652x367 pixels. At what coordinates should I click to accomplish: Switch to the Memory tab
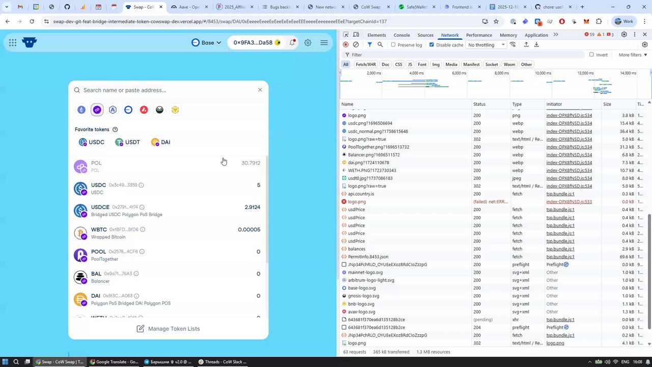508,35
